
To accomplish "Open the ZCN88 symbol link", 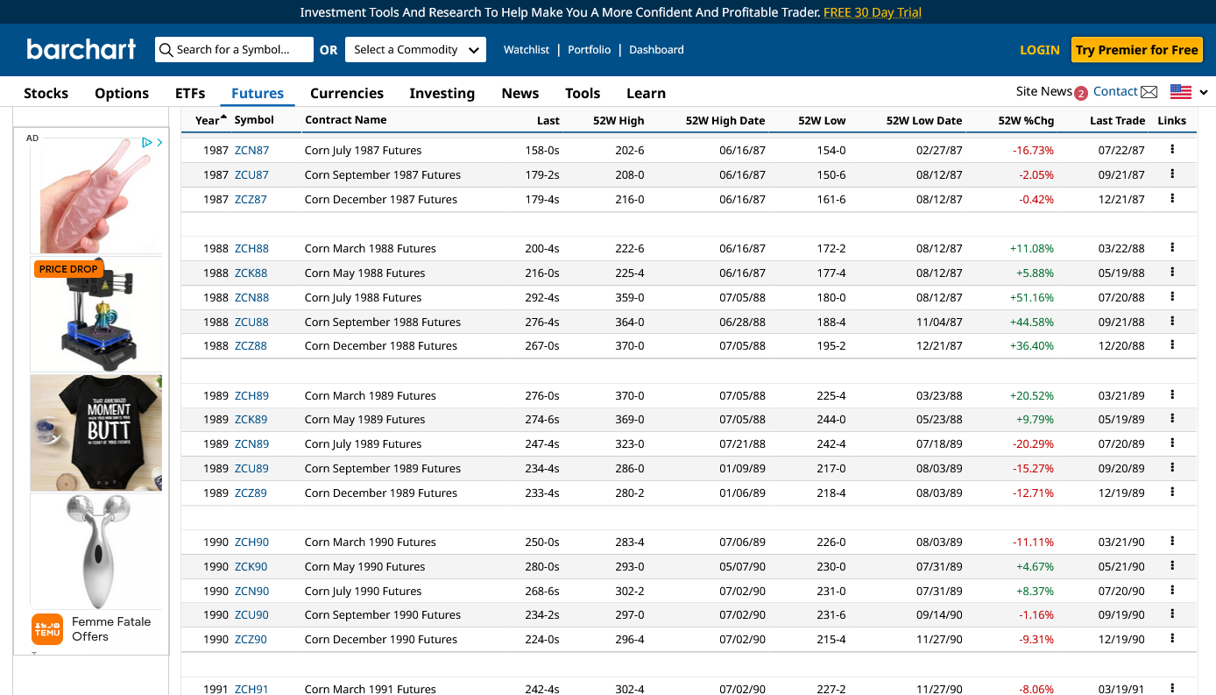I will [252, 297].
